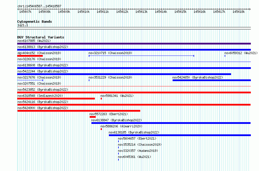Open dgv404n152 (Chaisson2019) label
This screenshot has width=259, height=171.
coord(39,53)
